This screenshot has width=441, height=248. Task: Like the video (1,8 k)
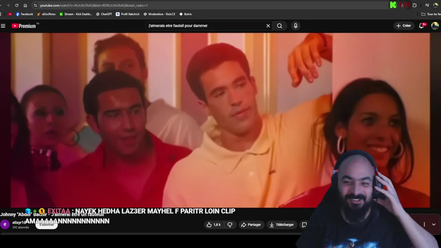213,225
